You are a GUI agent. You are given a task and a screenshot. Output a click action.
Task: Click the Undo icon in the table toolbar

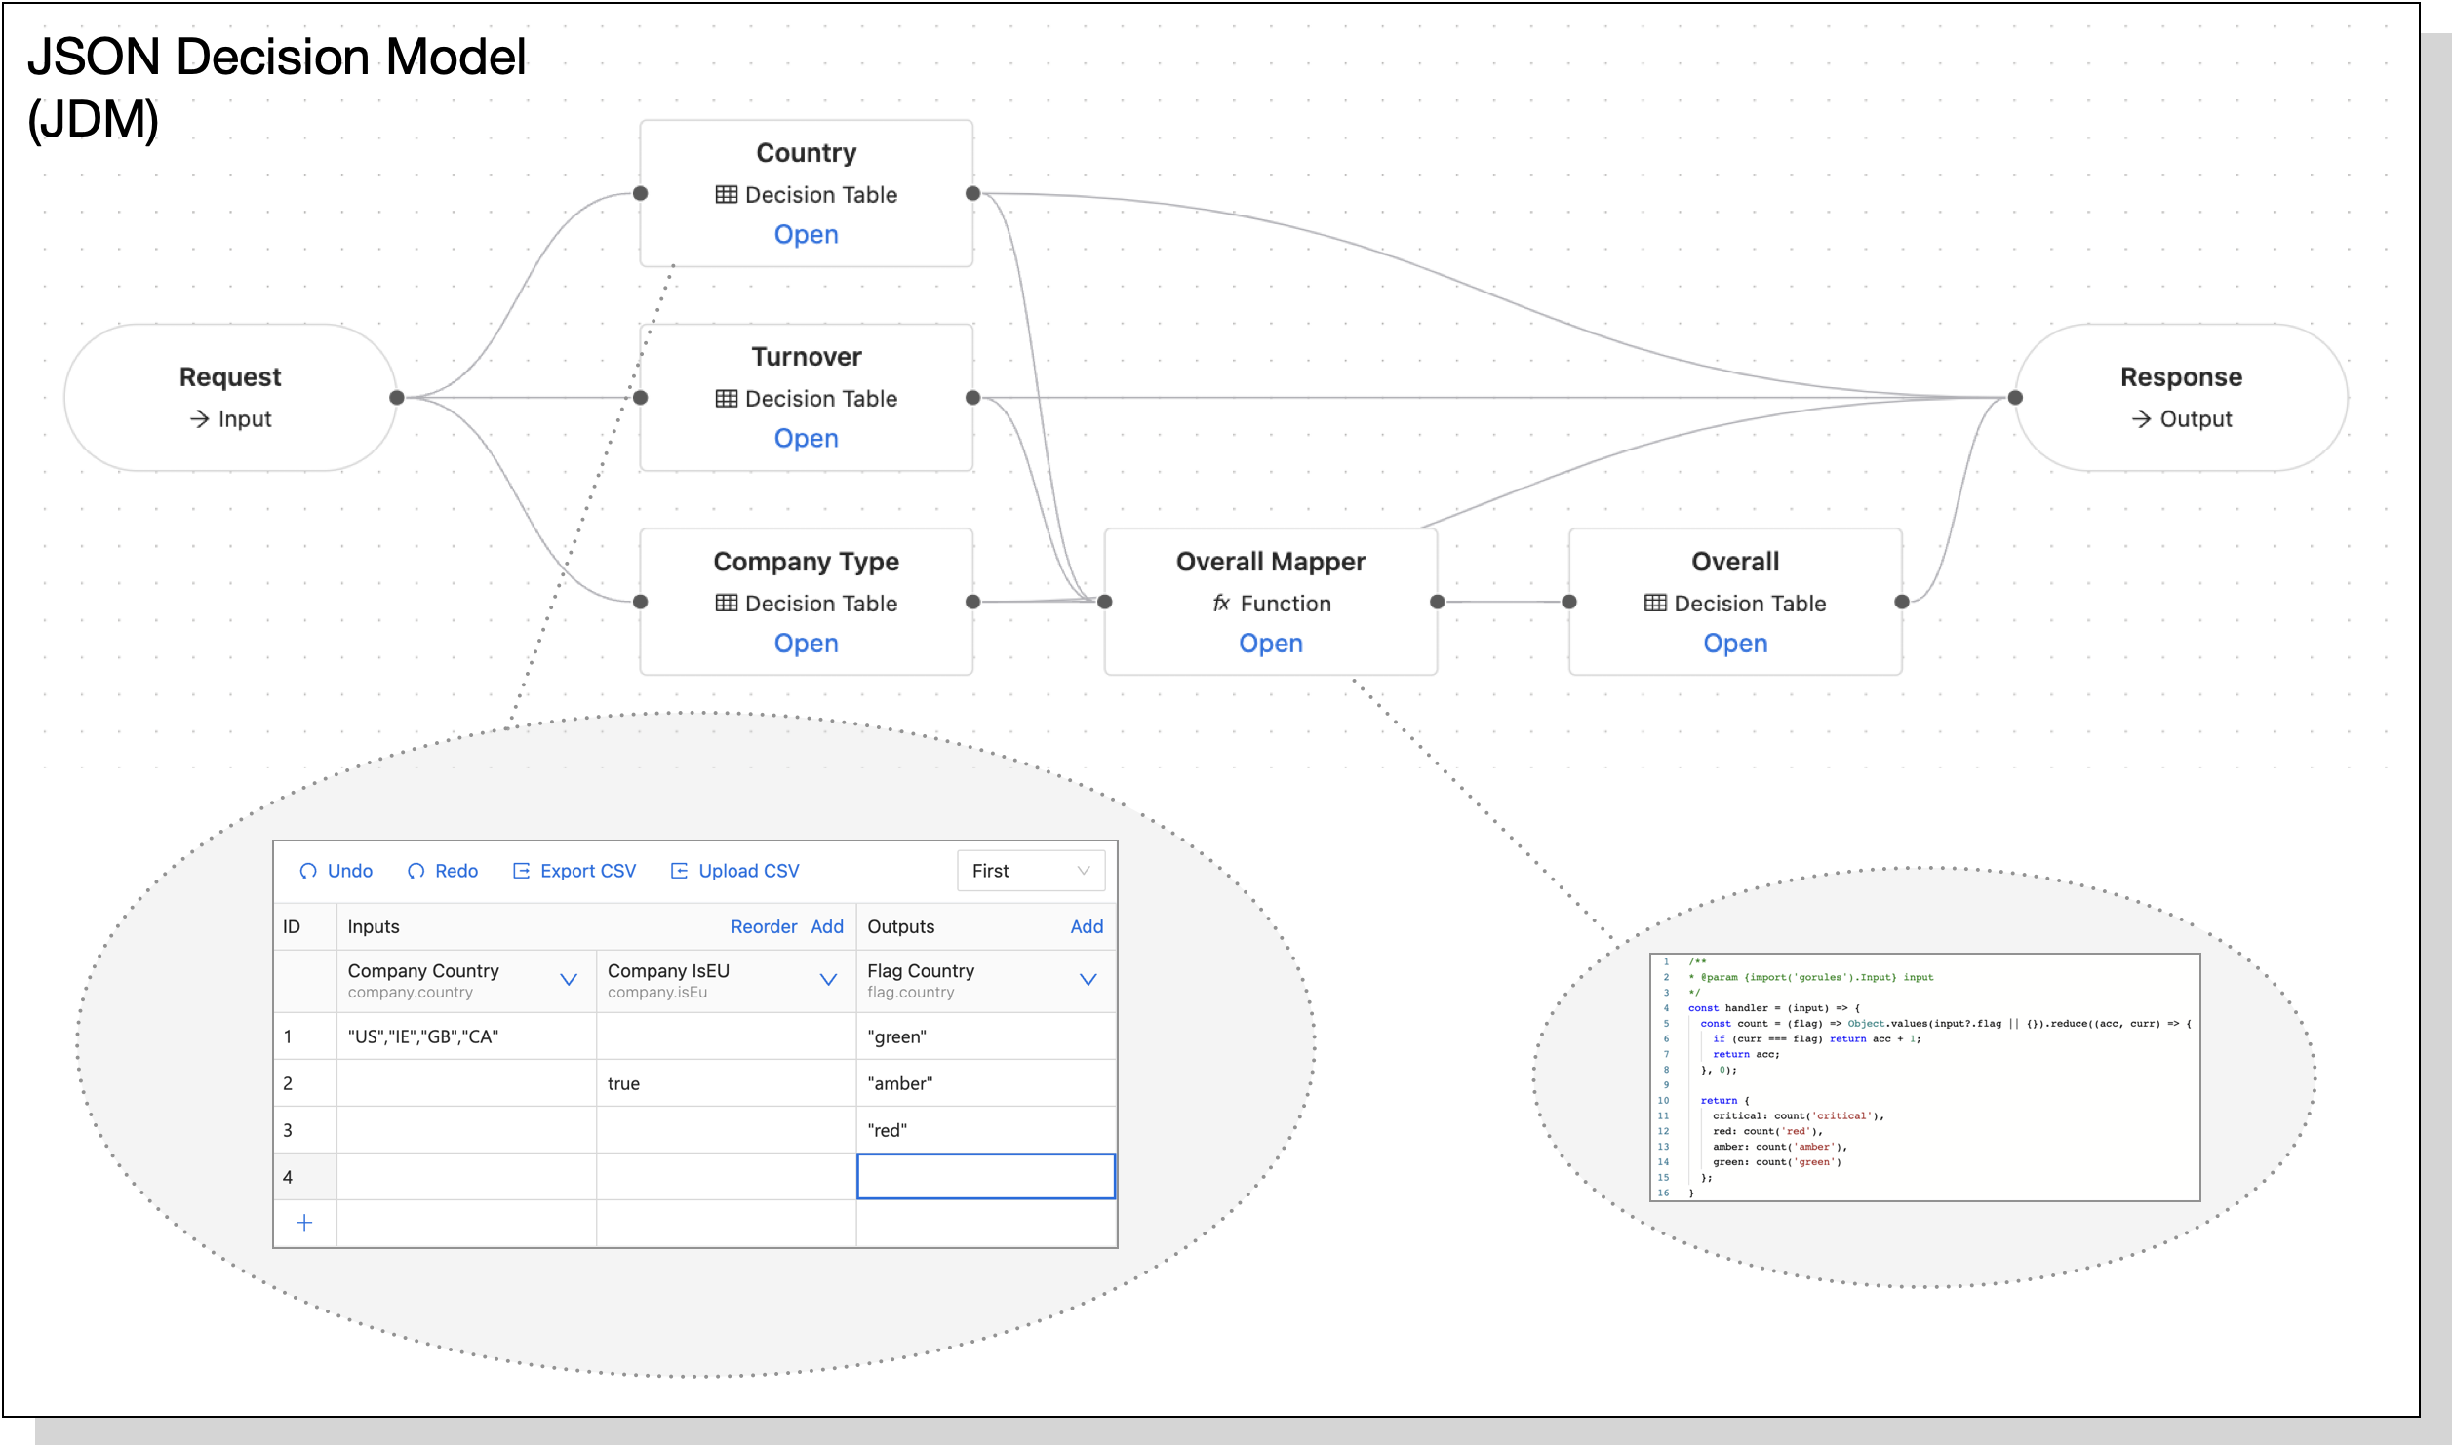click(x=309, y=871)
